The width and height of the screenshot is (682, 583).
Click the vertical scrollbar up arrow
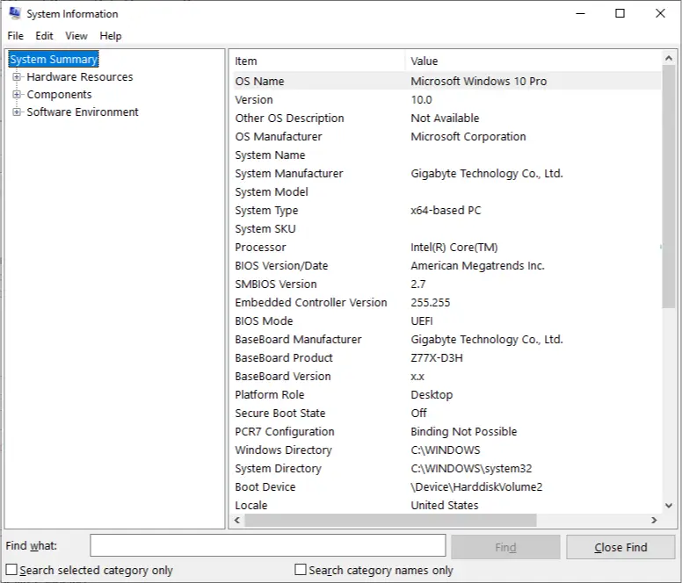click(669, 58)
